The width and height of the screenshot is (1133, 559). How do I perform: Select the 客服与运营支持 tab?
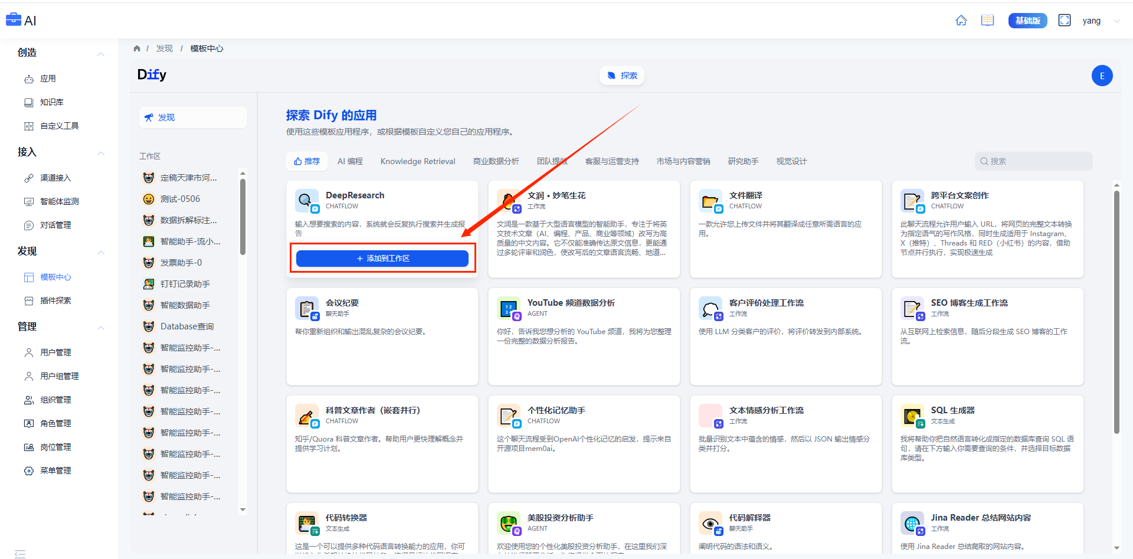(611, 161)
